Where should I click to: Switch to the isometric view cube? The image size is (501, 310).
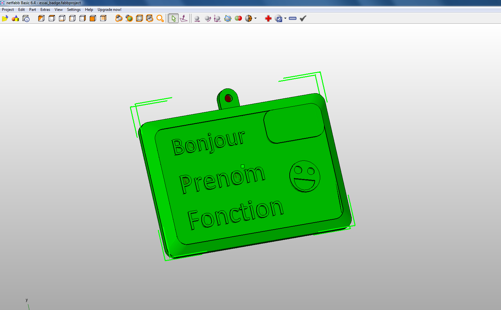pos(41,19)
